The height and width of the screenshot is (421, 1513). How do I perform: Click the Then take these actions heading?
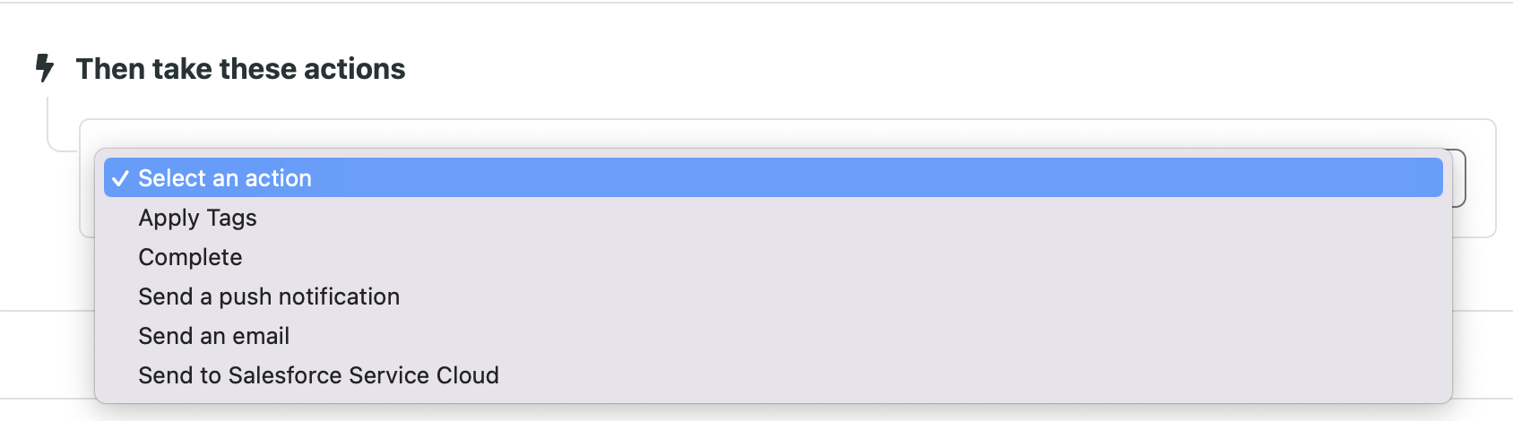[x=240, y=69]
